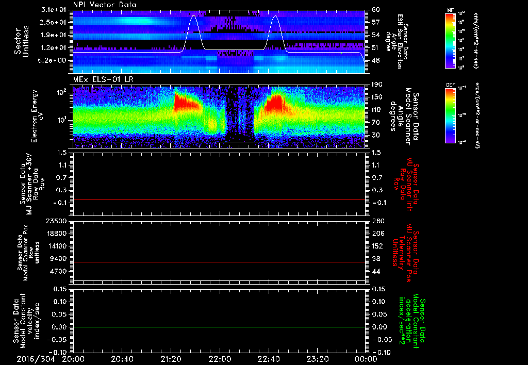Click the 23500 scanner position tick
Viewport: 528px width, 365px height.
(56, 221)
